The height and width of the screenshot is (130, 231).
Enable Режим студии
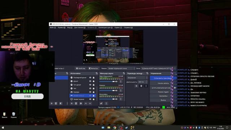tap(163, 92)
